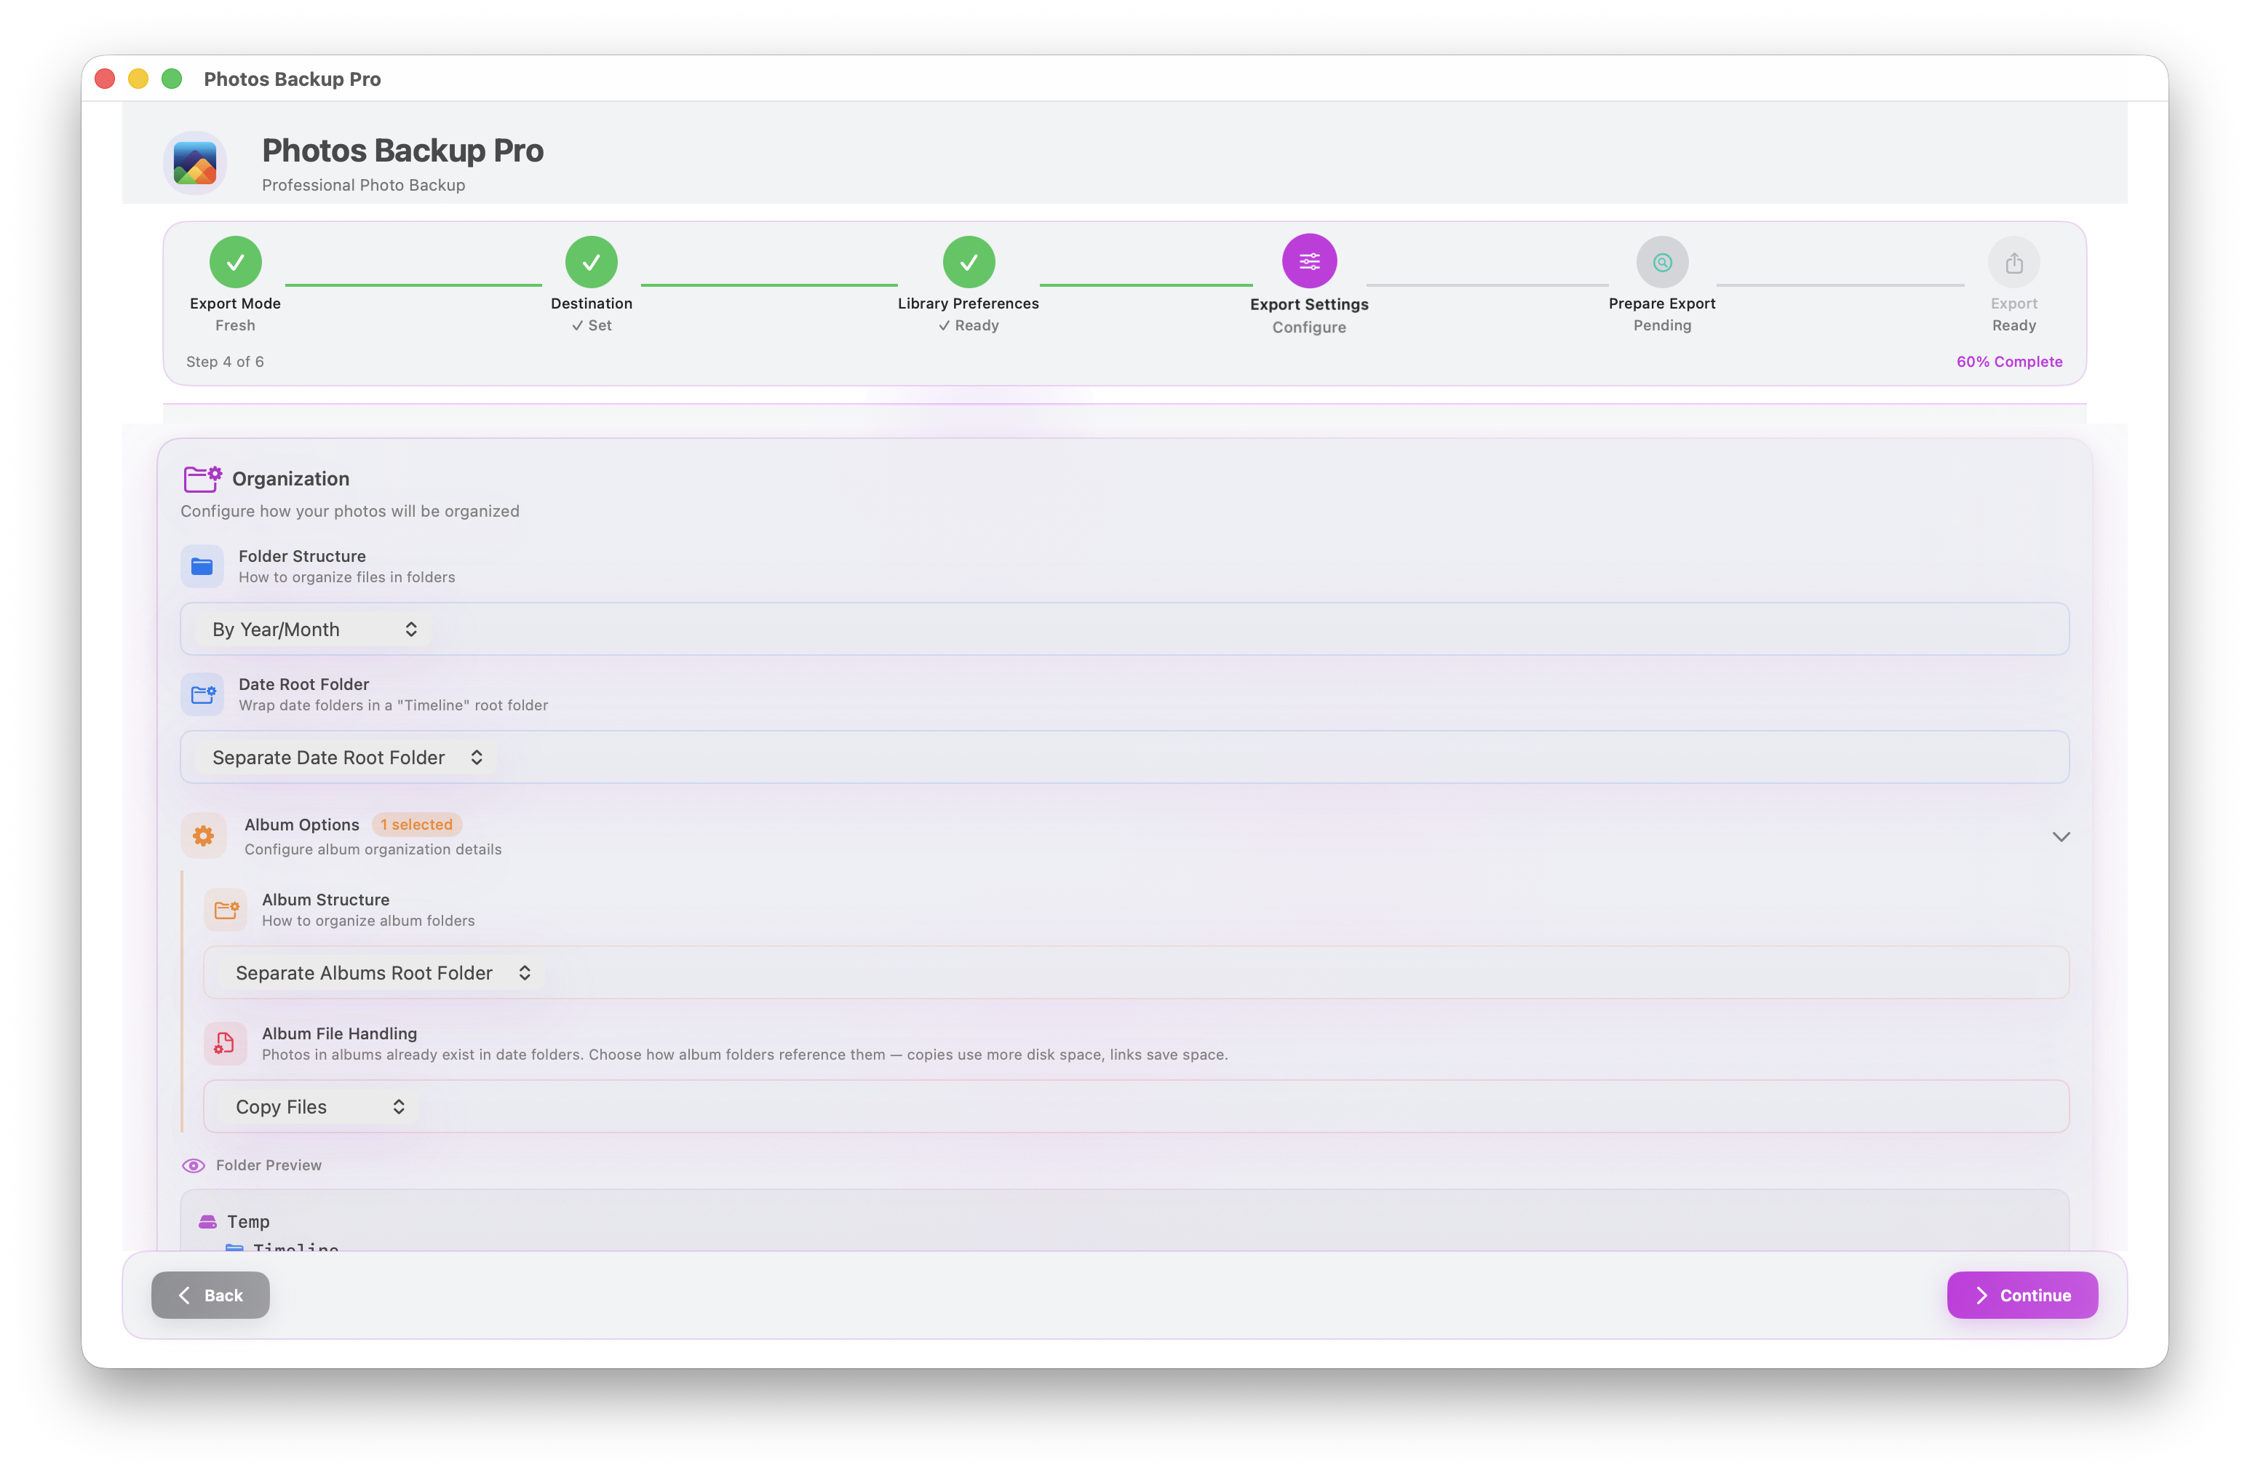2250x1476 pixels.
Task: Click the Export share step icon
Action: 2013,263
